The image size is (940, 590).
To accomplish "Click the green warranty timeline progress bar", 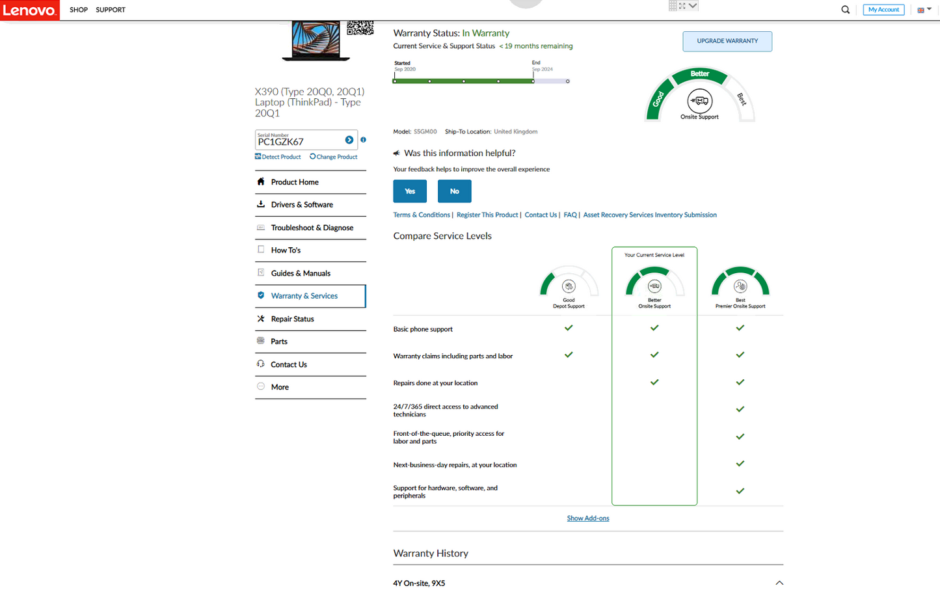I will click(463, 81).
